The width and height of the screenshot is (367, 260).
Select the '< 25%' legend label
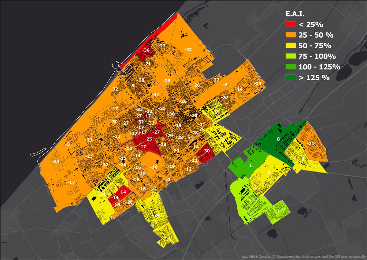tap(311, 24)
